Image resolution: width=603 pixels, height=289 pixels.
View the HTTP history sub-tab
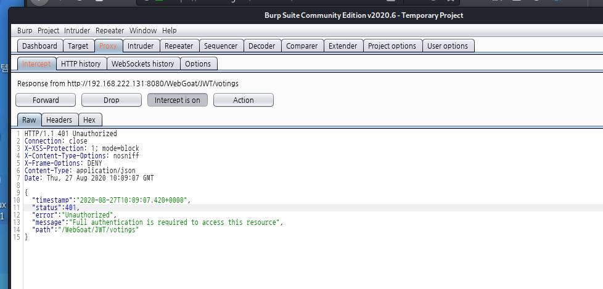(81, 64)
